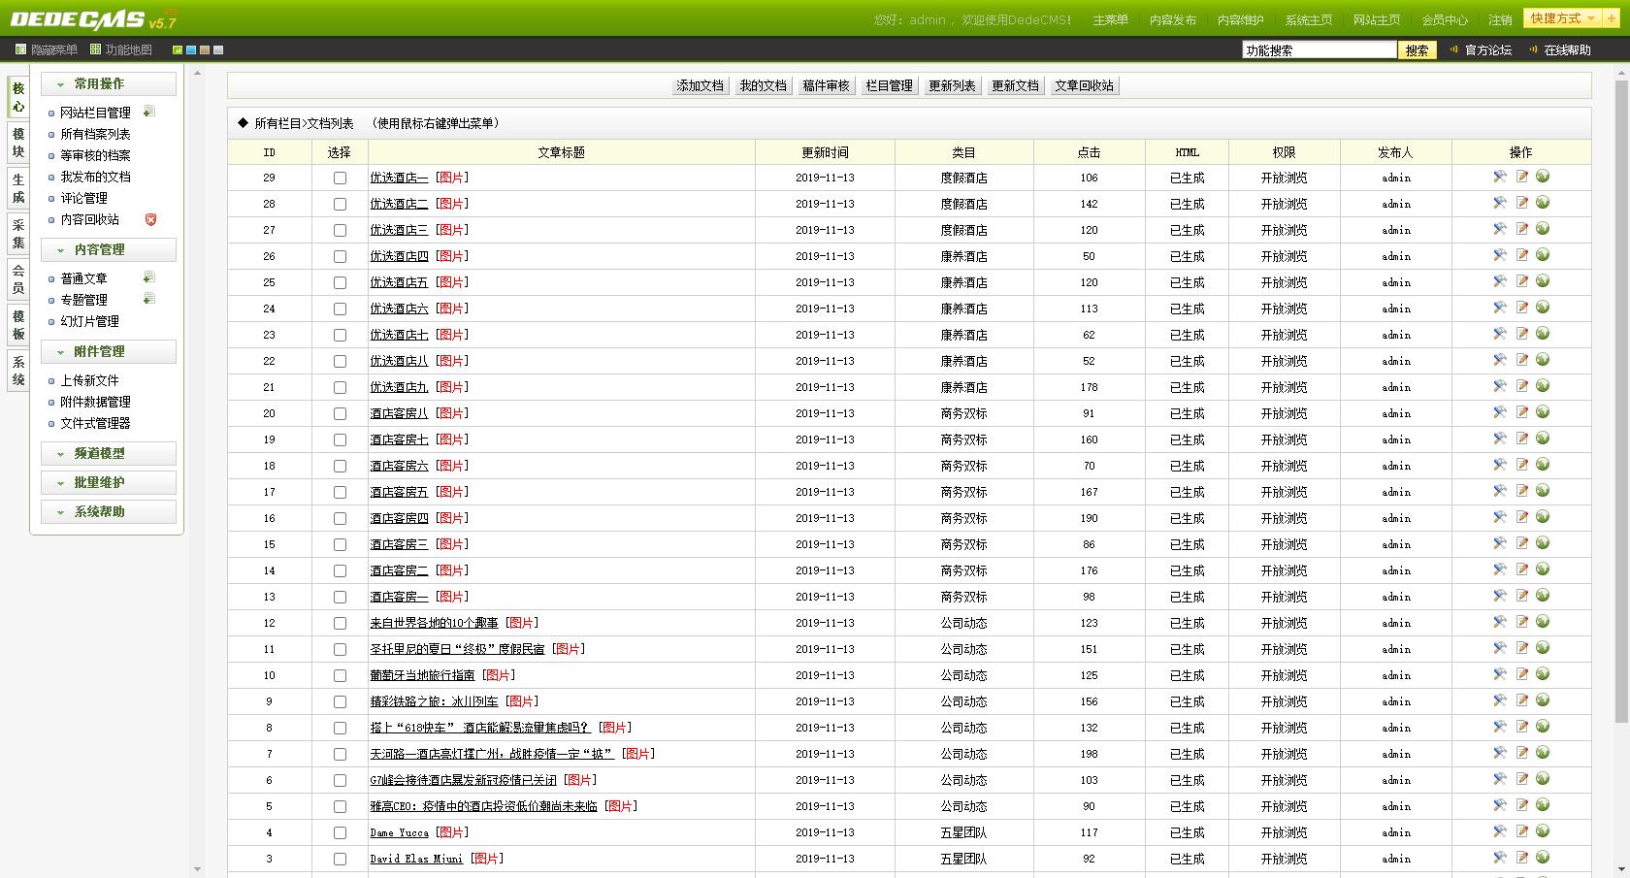
Task: Click the 添加文档 button
Action: click(699, 85)
